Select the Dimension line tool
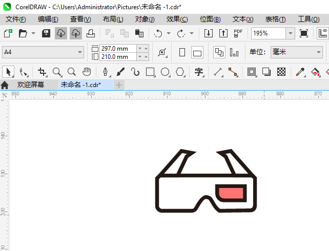The width and height of the screenshot is (329, 251). click(218, 72)
